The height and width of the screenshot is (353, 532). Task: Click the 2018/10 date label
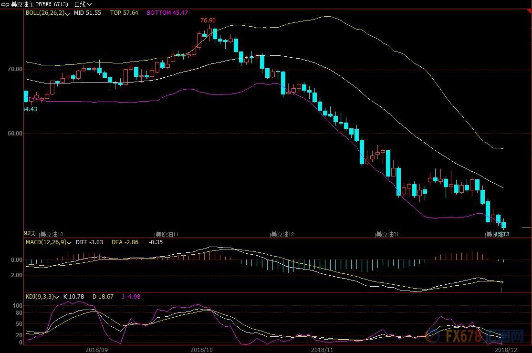click(201, 349)
